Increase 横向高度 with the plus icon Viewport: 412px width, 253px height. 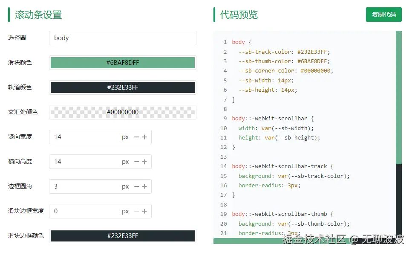[144, 161]
